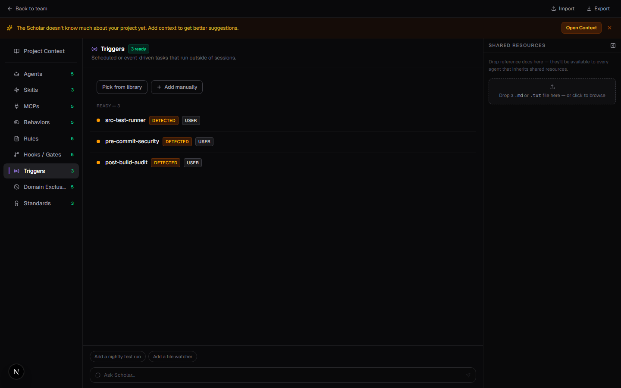This screenshot has height=388, width=621.
Task: Click USER badge on pre-commit-security
Action: (204, 142)
